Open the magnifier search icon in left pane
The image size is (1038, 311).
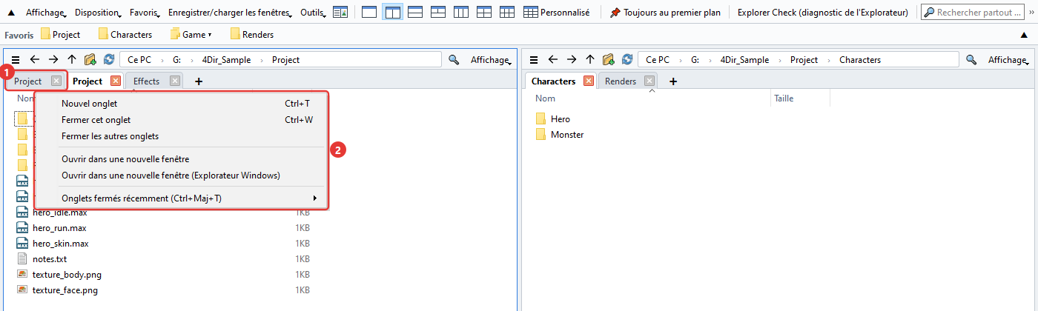pyautogui.click(x=454, y=60)
